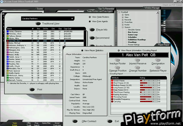Click dot icon beside McKinley, Alvin
The height and width of the screenshot is (126, 183).
(x=8, y=34)
